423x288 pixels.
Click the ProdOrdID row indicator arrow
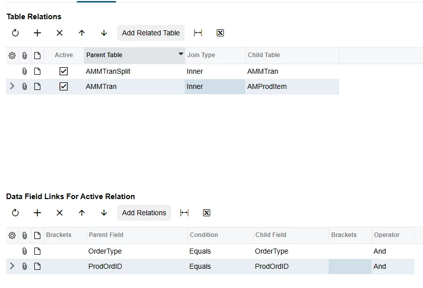click(x=12, y=266)
